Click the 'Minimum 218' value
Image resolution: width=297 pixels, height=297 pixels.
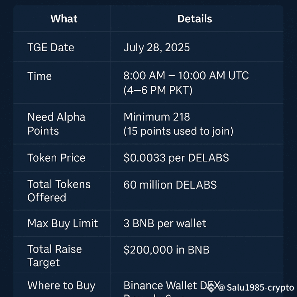(157, 117)
